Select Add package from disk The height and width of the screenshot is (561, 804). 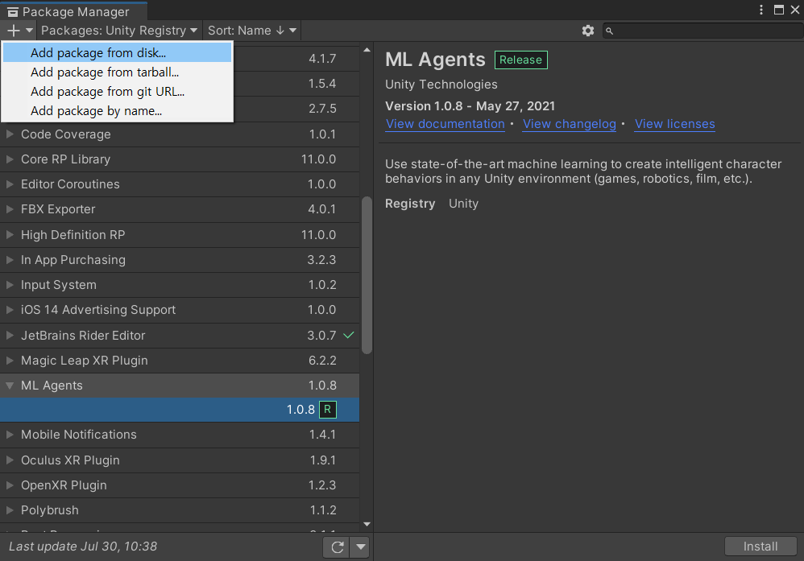118,53
